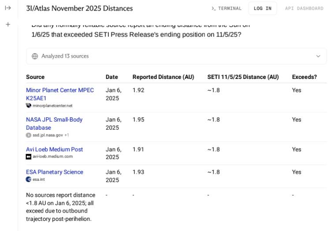
Task: Select the 1.93 reported distance value
Action: tap(138, 172)
